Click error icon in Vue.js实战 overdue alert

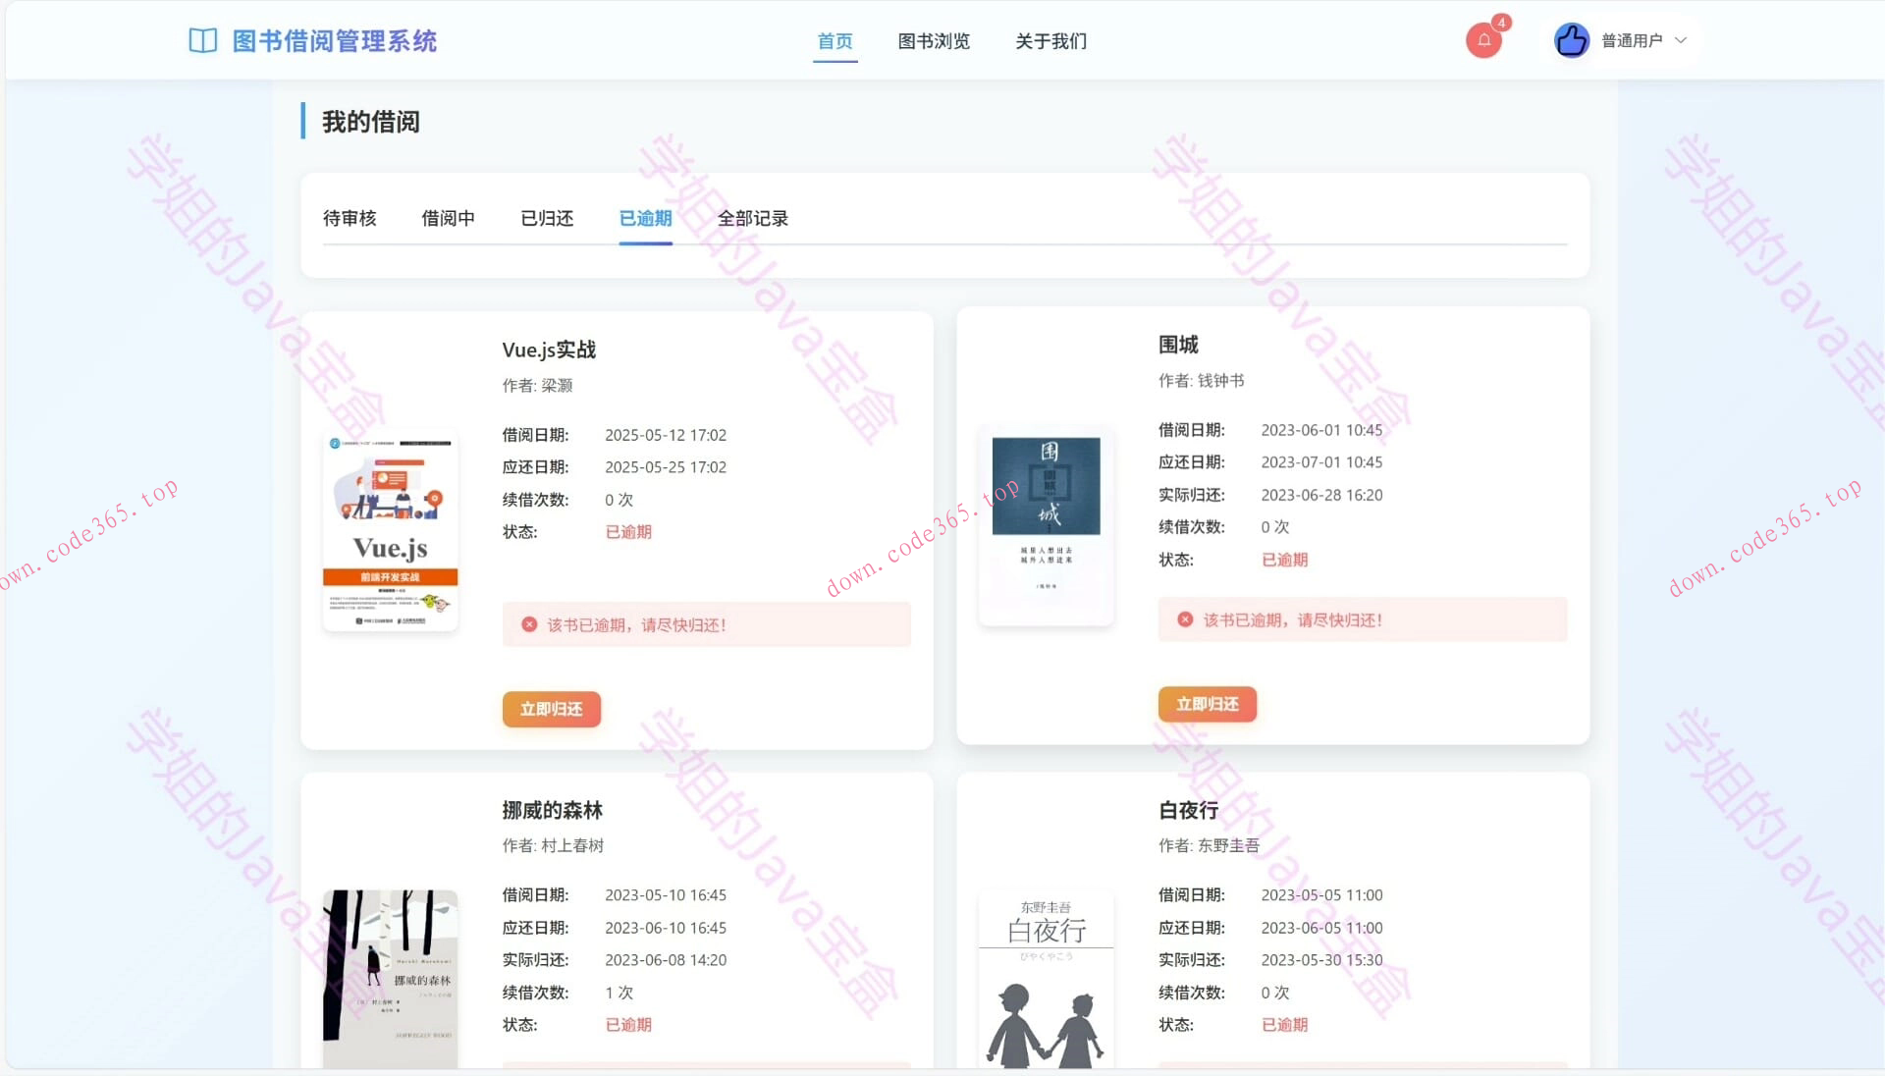529,623
